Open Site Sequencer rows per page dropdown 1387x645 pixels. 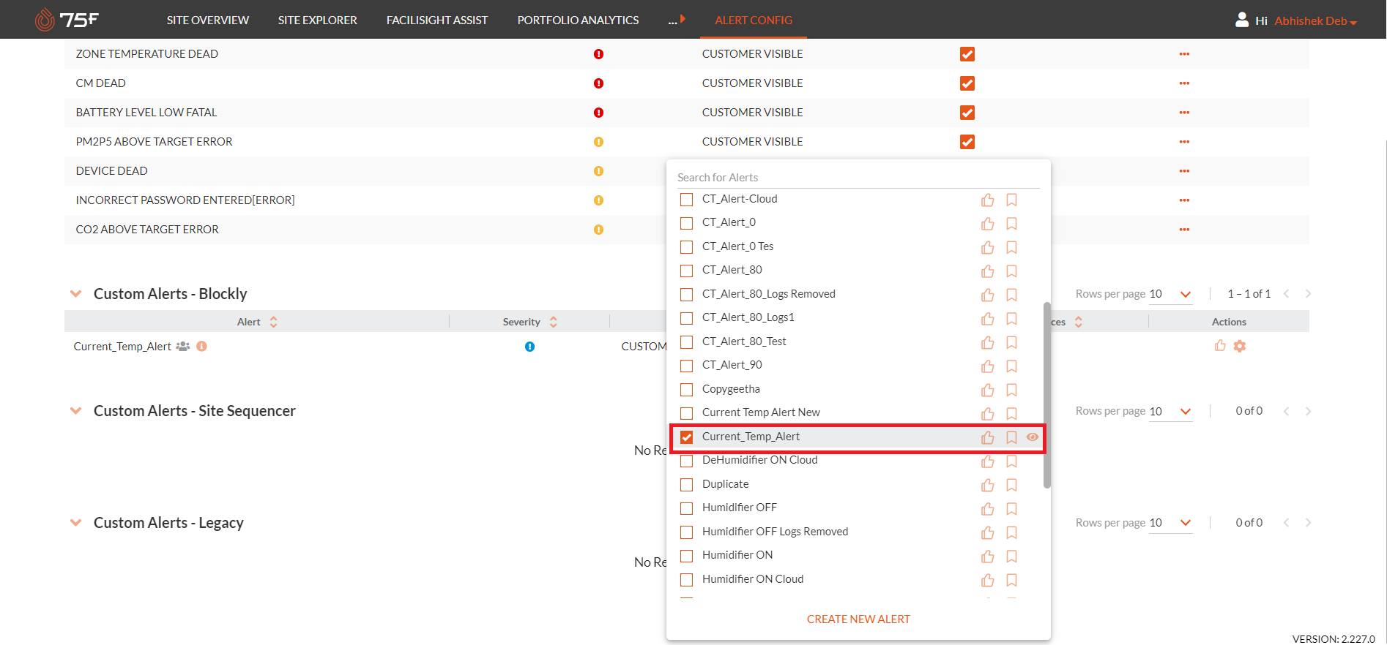pyautogui.click(x=1170, y=411)
